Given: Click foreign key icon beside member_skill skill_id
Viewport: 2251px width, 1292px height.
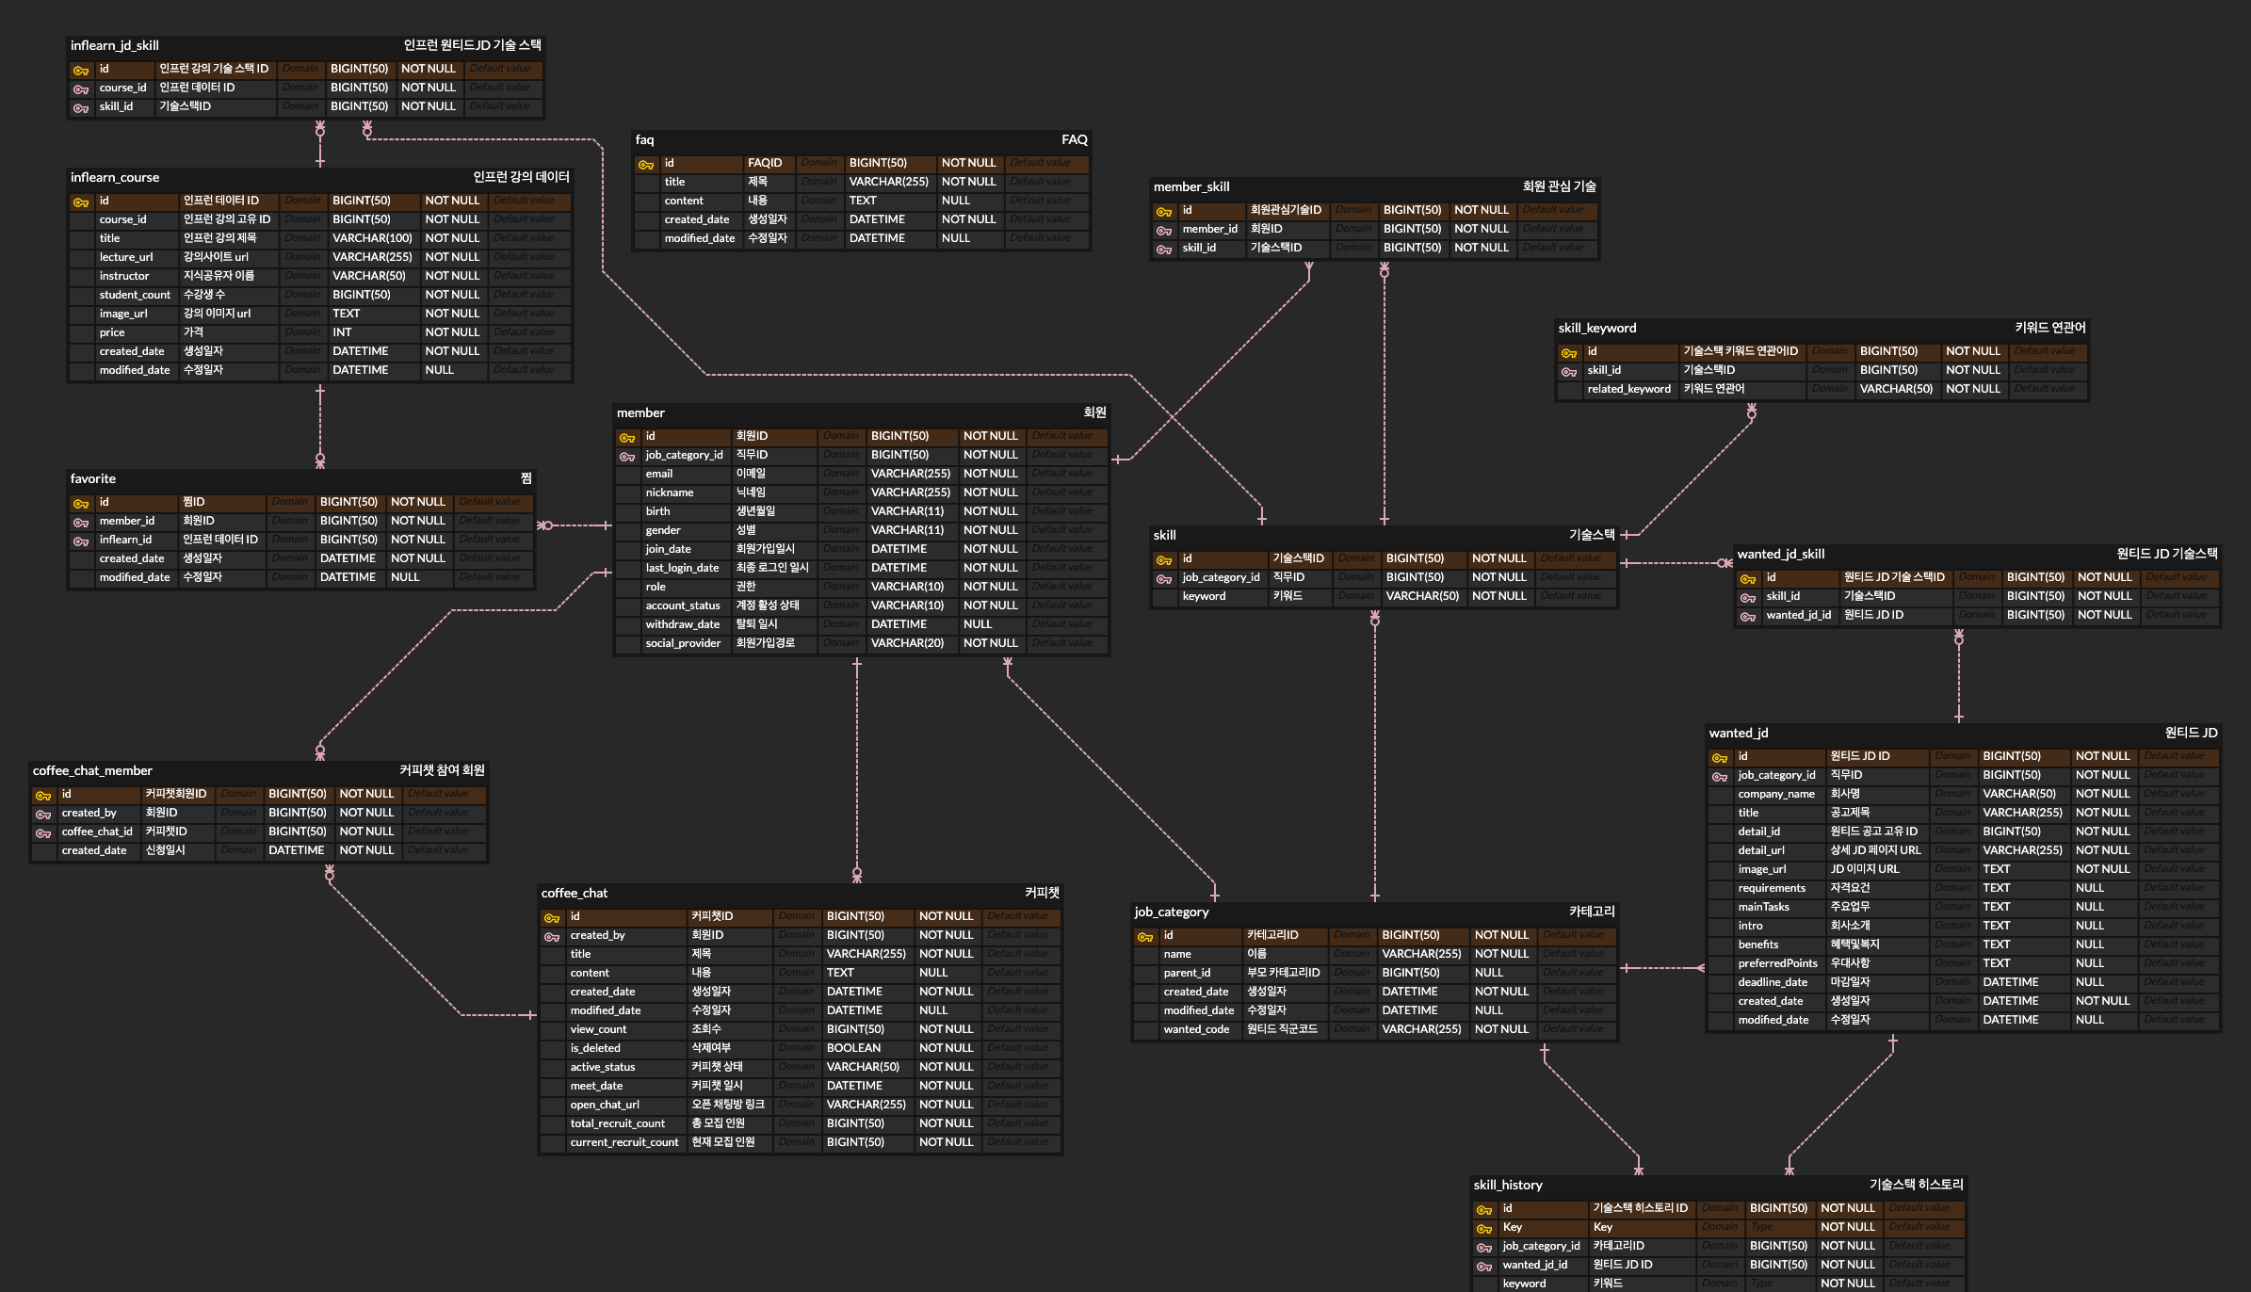Looking at the screenshot, I should tap(1164, 249).
